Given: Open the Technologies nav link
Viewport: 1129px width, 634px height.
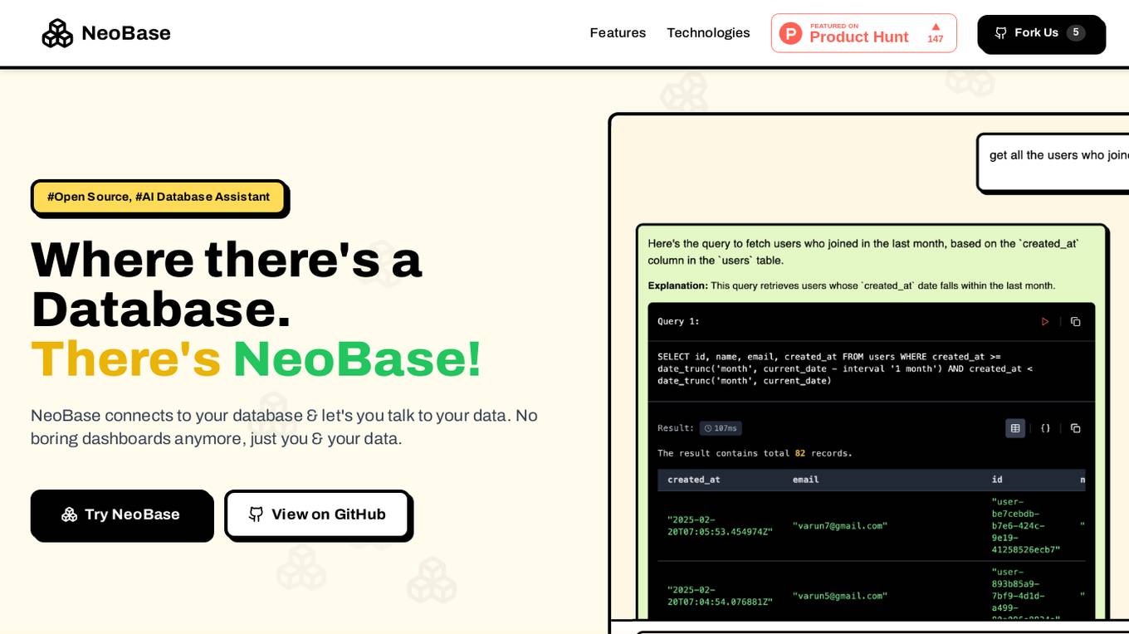Looking at the screenshot, I should 708,33.
